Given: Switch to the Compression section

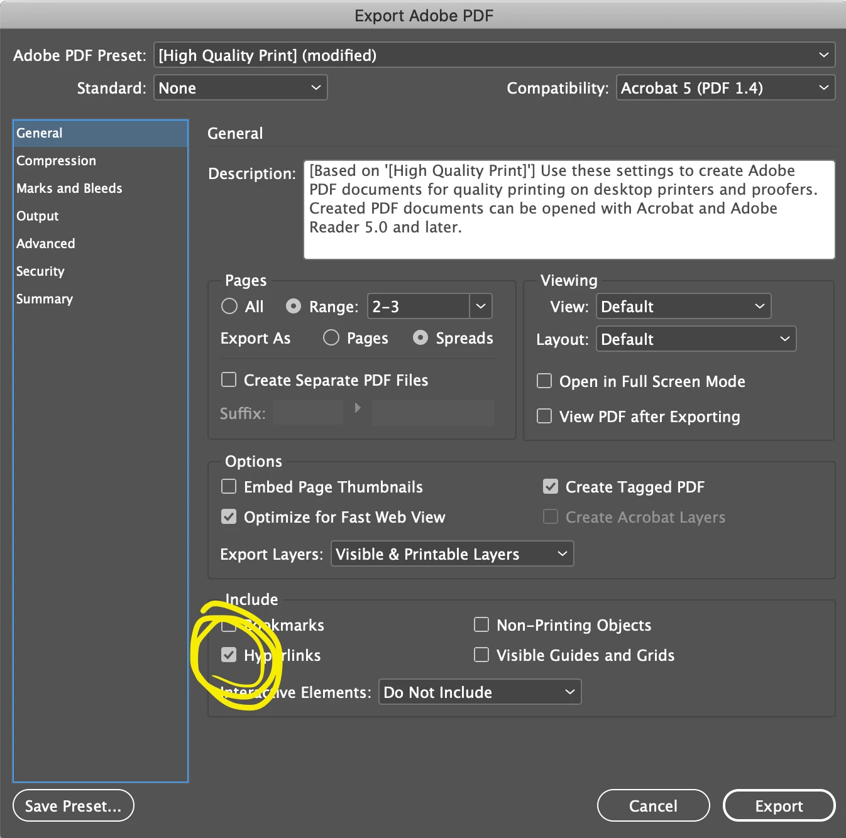Looking at the screenshot, I should (x=101, y=161).
